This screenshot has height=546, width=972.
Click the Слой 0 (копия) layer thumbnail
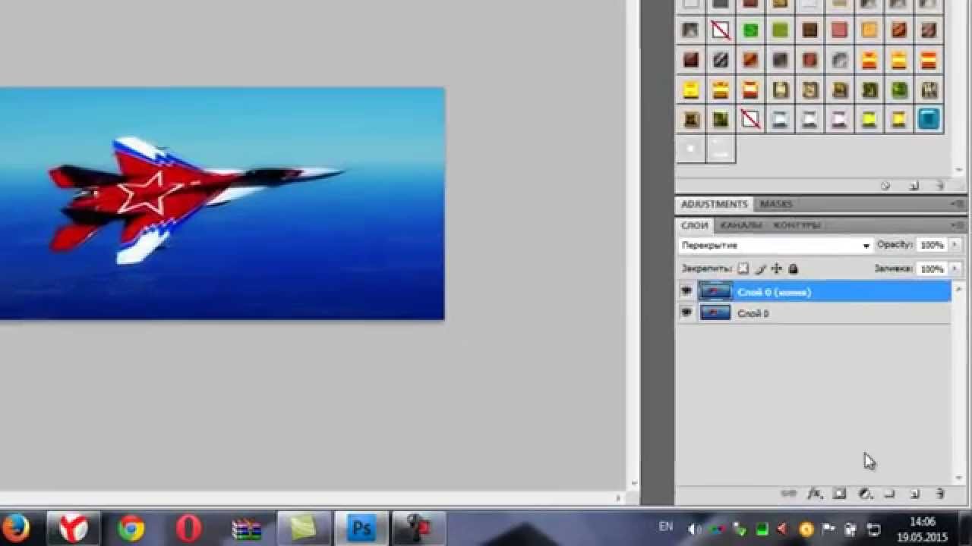pyautogui.click(x=715, y=291)
